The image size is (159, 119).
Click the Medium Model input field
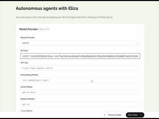pyautogui.click(x=80, y=104)
